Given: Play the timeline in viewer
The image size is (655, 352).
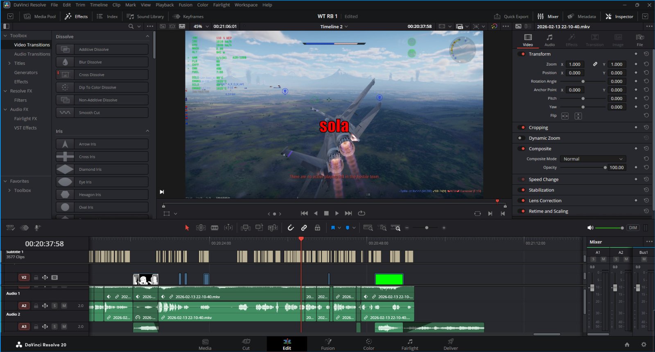Looking at the screenshot, I should (x=337, y=213).
